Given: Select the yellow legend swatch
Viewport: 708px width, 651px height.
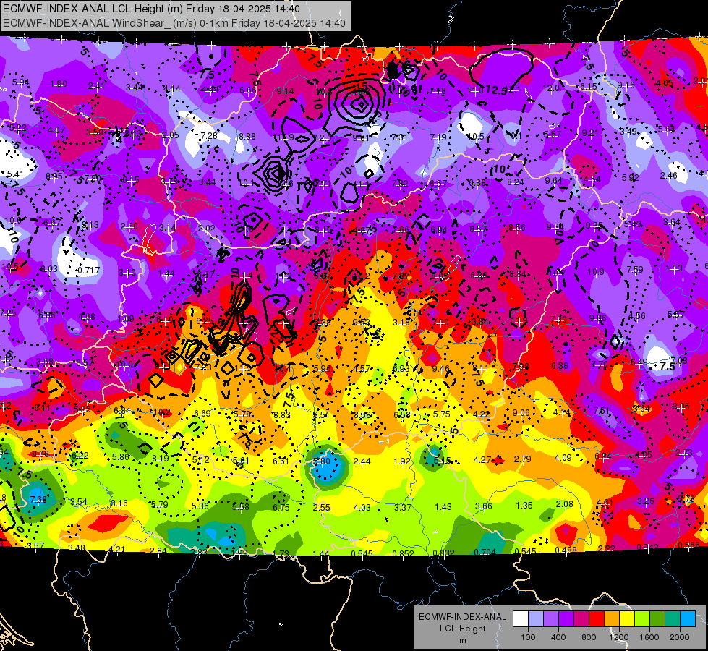Looking at the screenshot, I should click(x=627, y=618).
